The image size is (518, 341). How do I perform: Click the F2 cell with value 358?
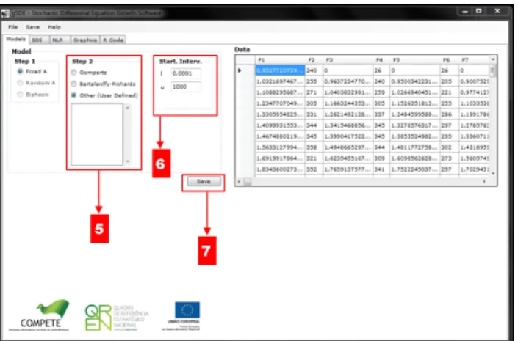(314, 147)
